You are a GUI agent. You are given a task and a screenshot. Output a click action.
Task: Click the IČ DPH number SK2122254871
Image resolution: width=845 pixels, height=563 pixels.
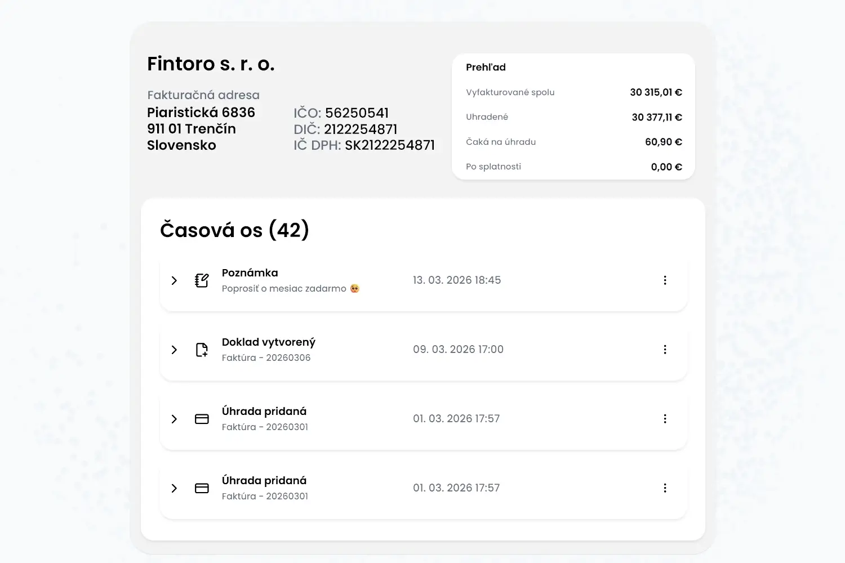pyautogui.click(x=390, y=145)
